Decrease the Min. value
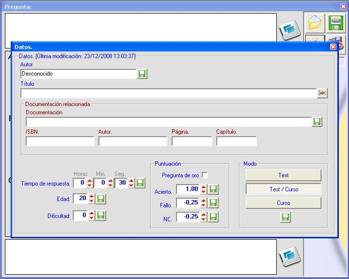This screenshot has width=349, height=279. (111, 186)
